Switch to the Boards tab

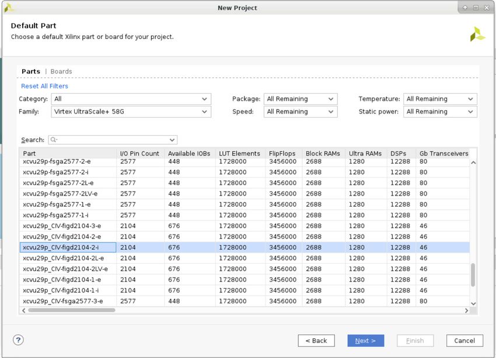[x=61, y=72]
